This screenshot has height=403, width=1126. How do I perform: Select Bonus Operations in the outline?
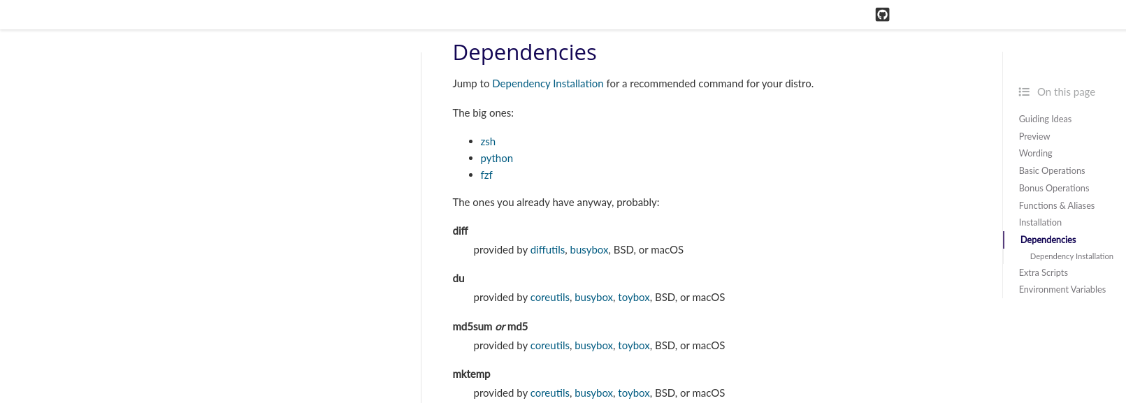click(1053, 188)
